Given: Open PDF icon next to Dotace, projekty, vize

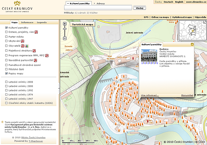Looking at the screenshot, I should [x=36, y=32].
